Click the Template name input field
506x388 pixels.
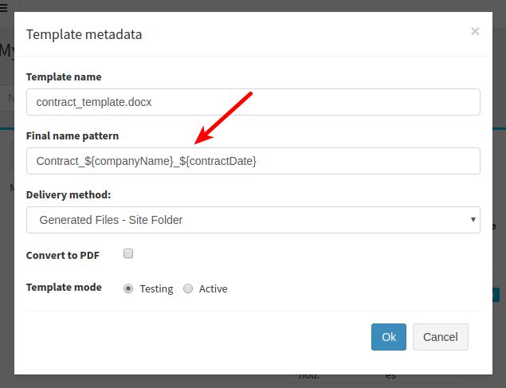coord(253,102)
